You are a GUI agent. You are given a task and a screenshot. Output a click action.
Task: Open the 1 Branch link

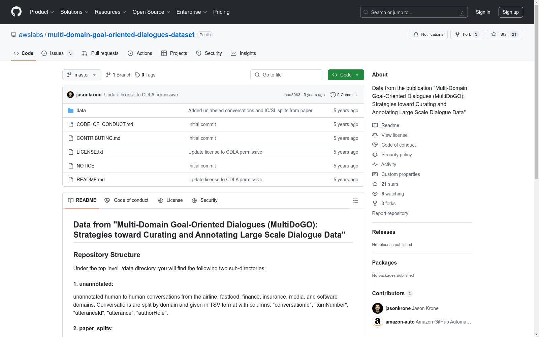(x=119, y=75)
